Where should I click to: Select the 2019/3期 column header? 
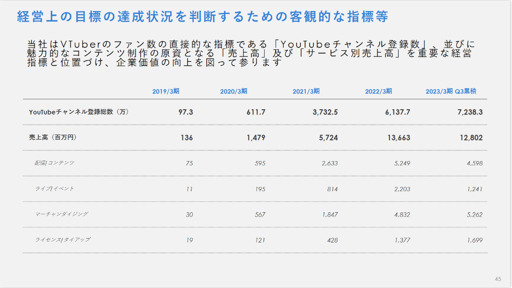click(166, 91)
